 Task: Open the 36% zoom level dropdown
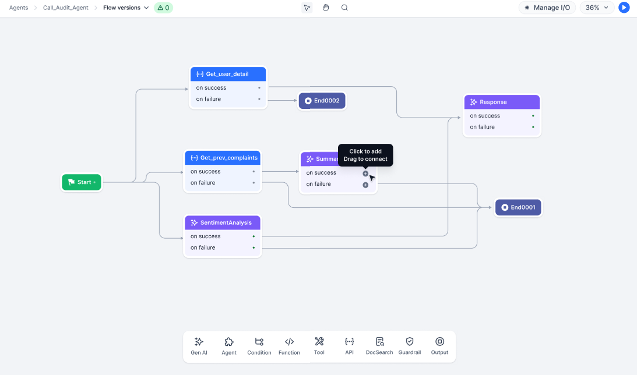[x=597, y=8]
